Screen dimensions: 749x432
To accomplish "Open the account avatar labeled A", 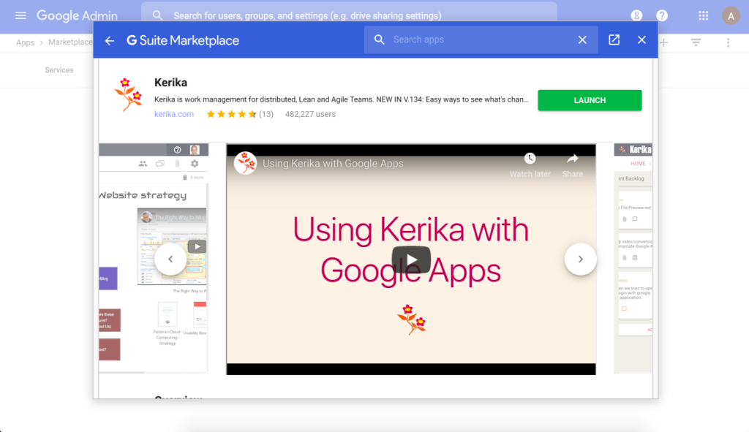I will [731, 16].
